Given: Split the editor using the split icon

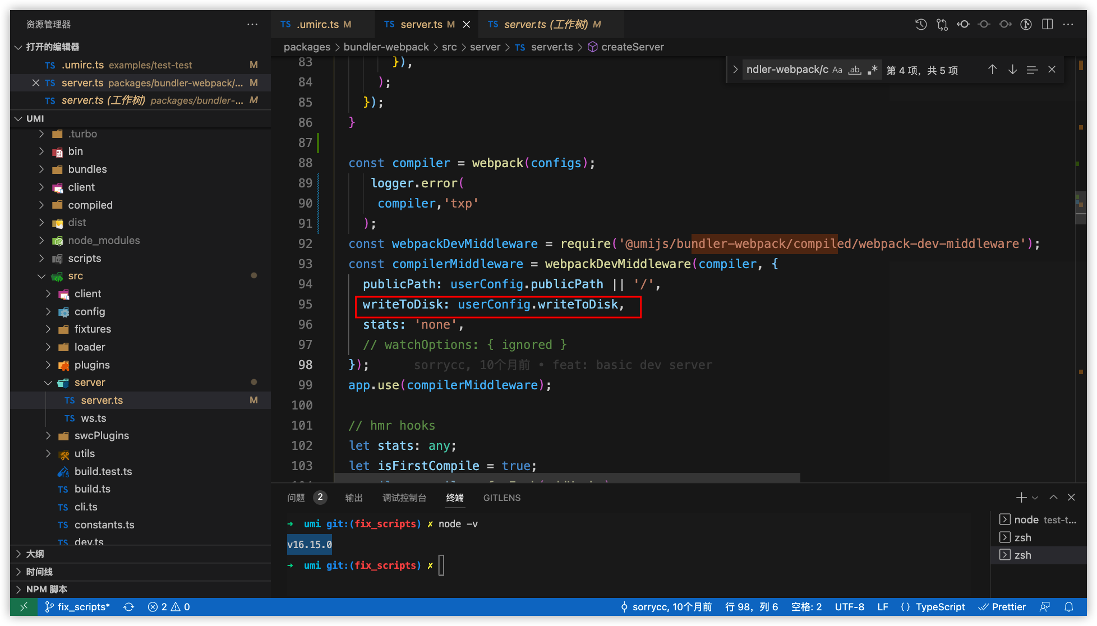Looking at the screenshot, I should (1047, 24).
